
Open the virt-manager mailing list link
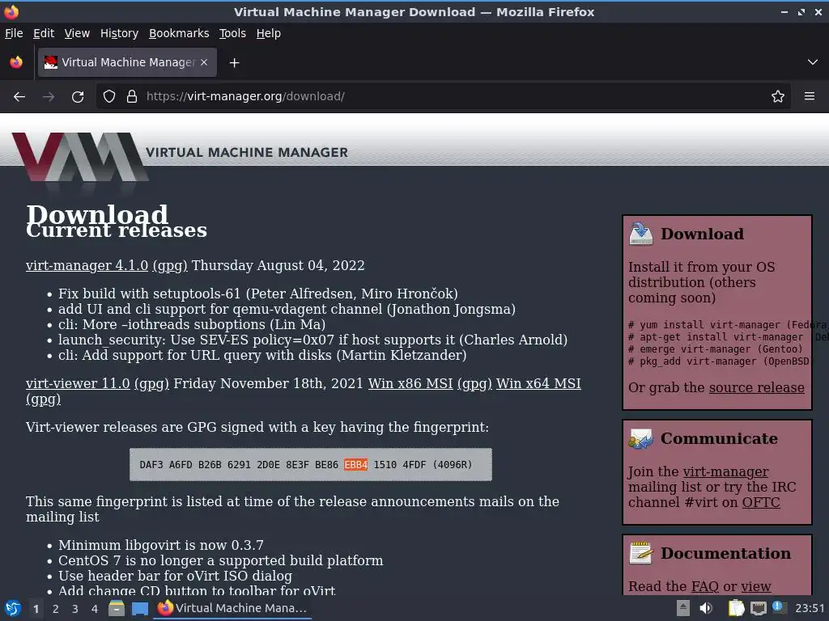coord(725,471)
